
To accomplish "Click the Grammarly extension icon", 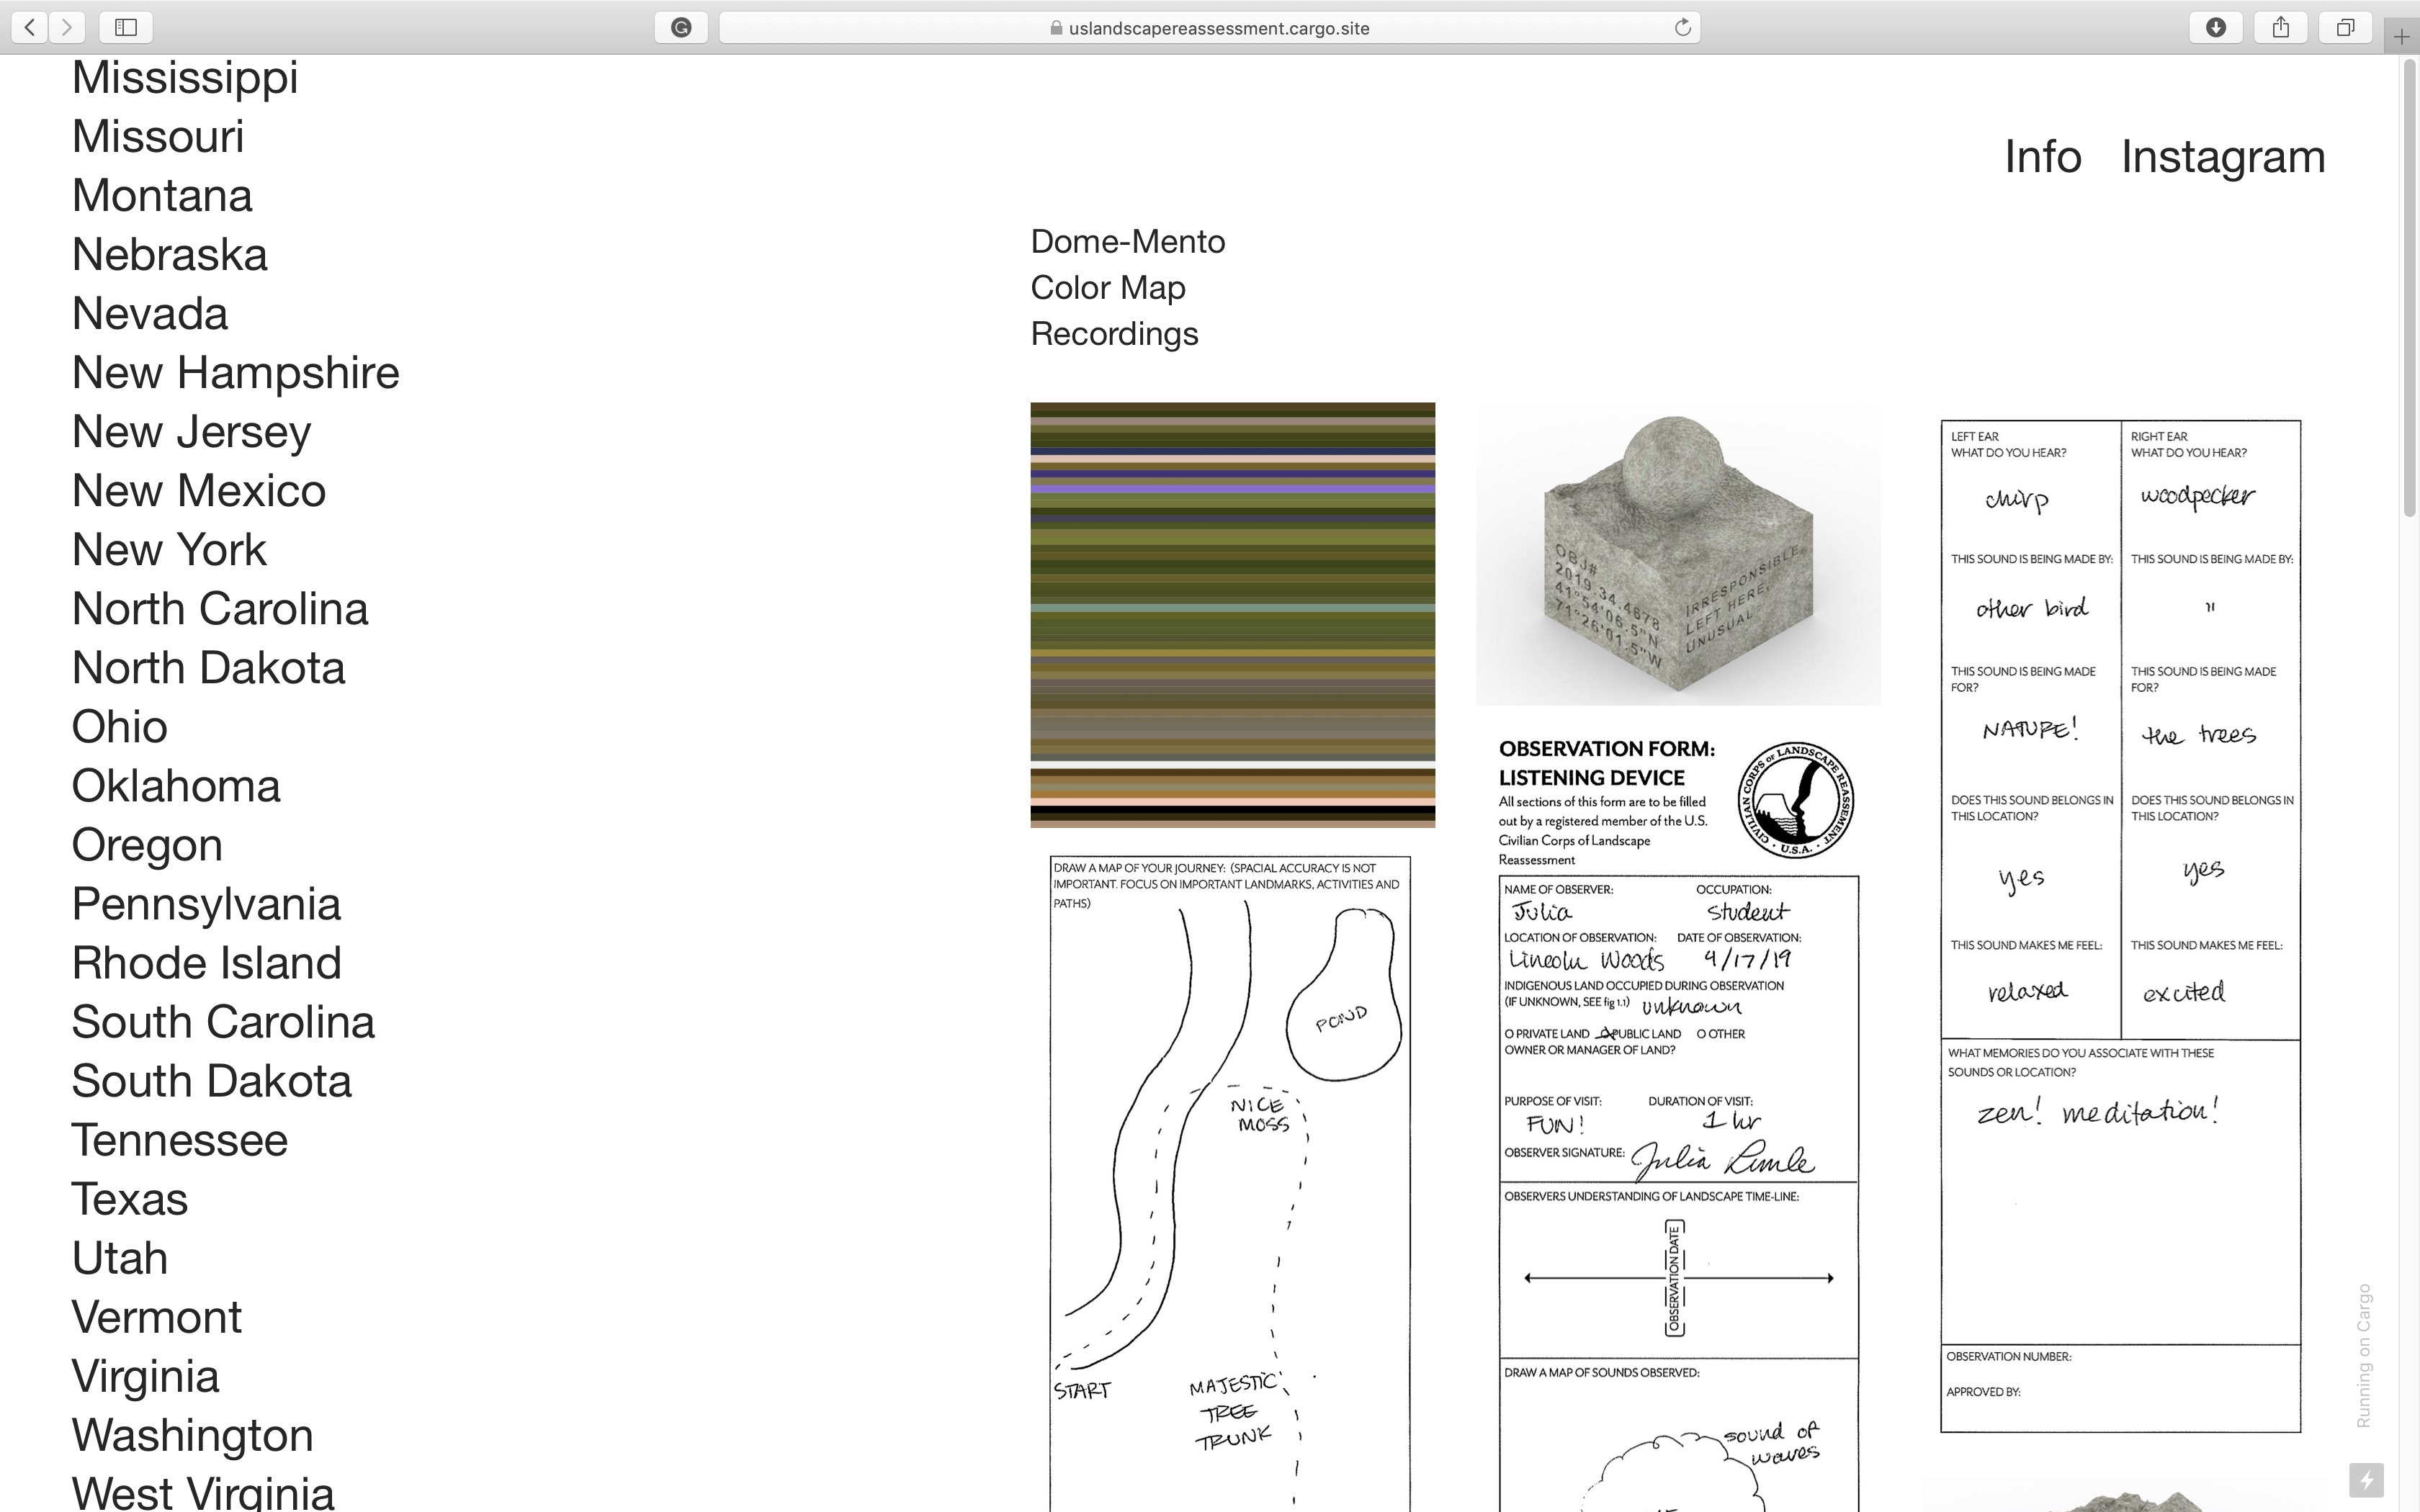I will [681, 27].
